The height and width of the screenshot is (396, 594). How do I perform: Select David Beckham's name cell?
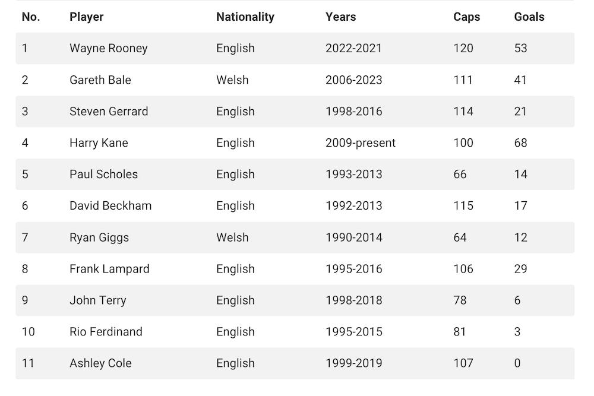tap(110, 206)
